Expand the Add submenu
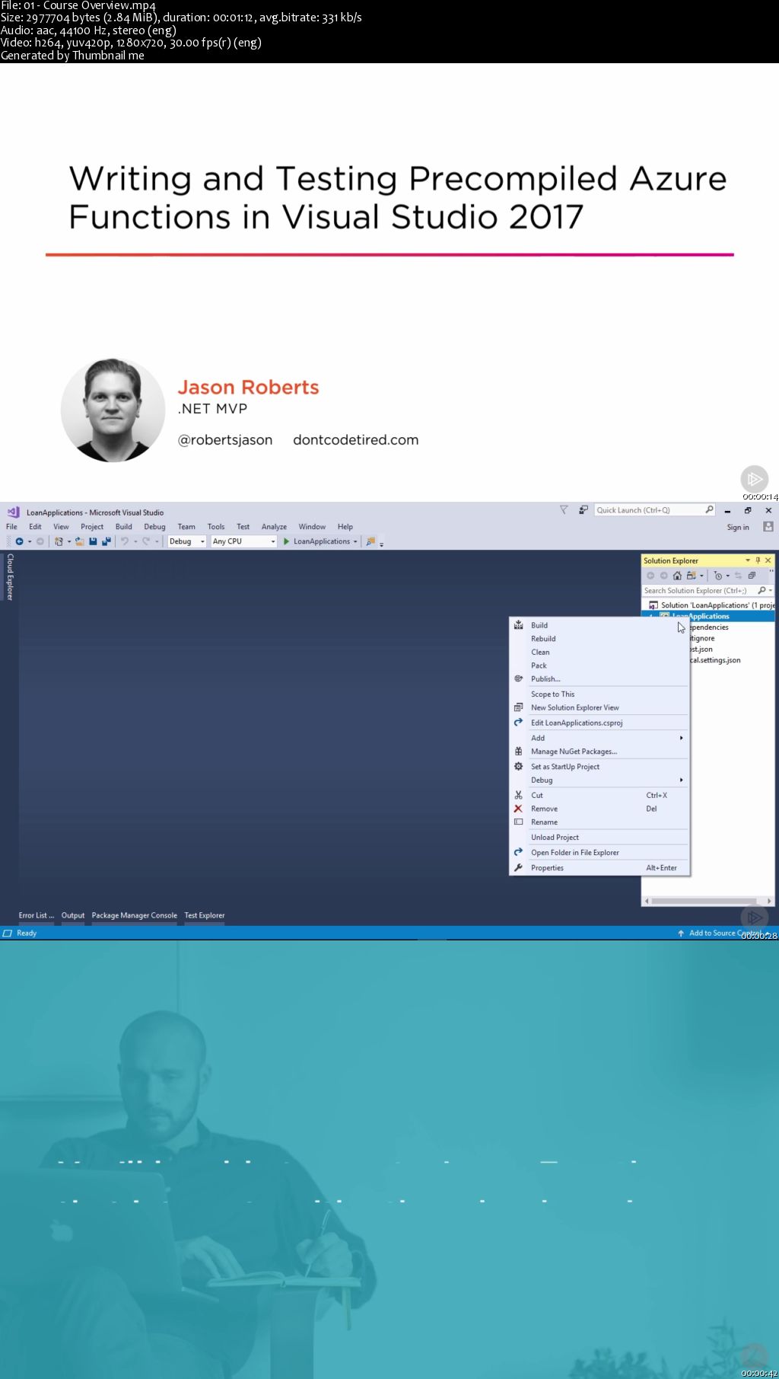Image resolution: width=779 pixels, height=1379 pixels. coord(600,738)
